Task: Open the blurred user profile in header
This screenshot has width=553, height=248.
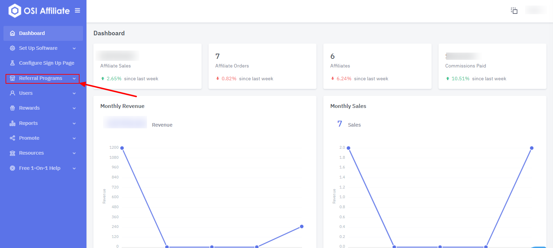Action: coord(535,10)
